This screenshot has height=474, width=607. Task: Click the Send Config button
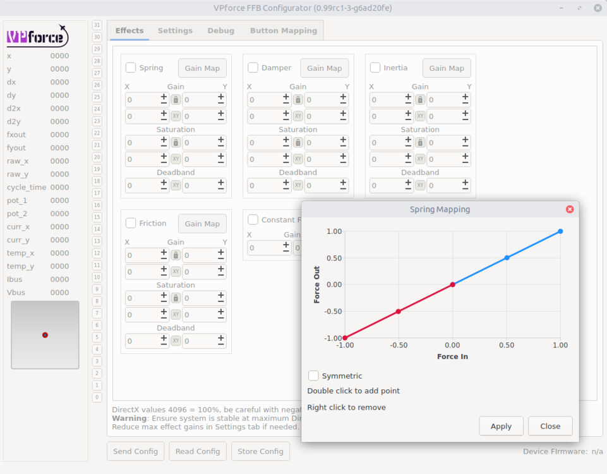[x=136, y=451]
